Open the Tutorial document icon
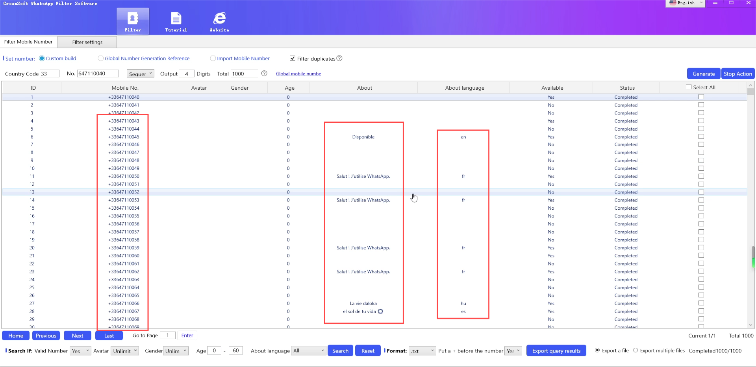756x367 pixels. (x=176, y=21)
